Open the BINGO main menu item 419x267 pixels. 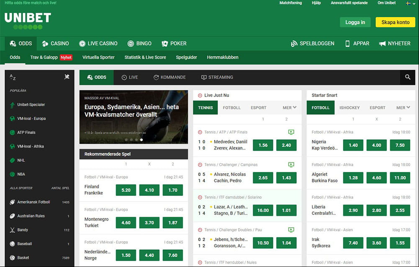[x=139, y=44]
